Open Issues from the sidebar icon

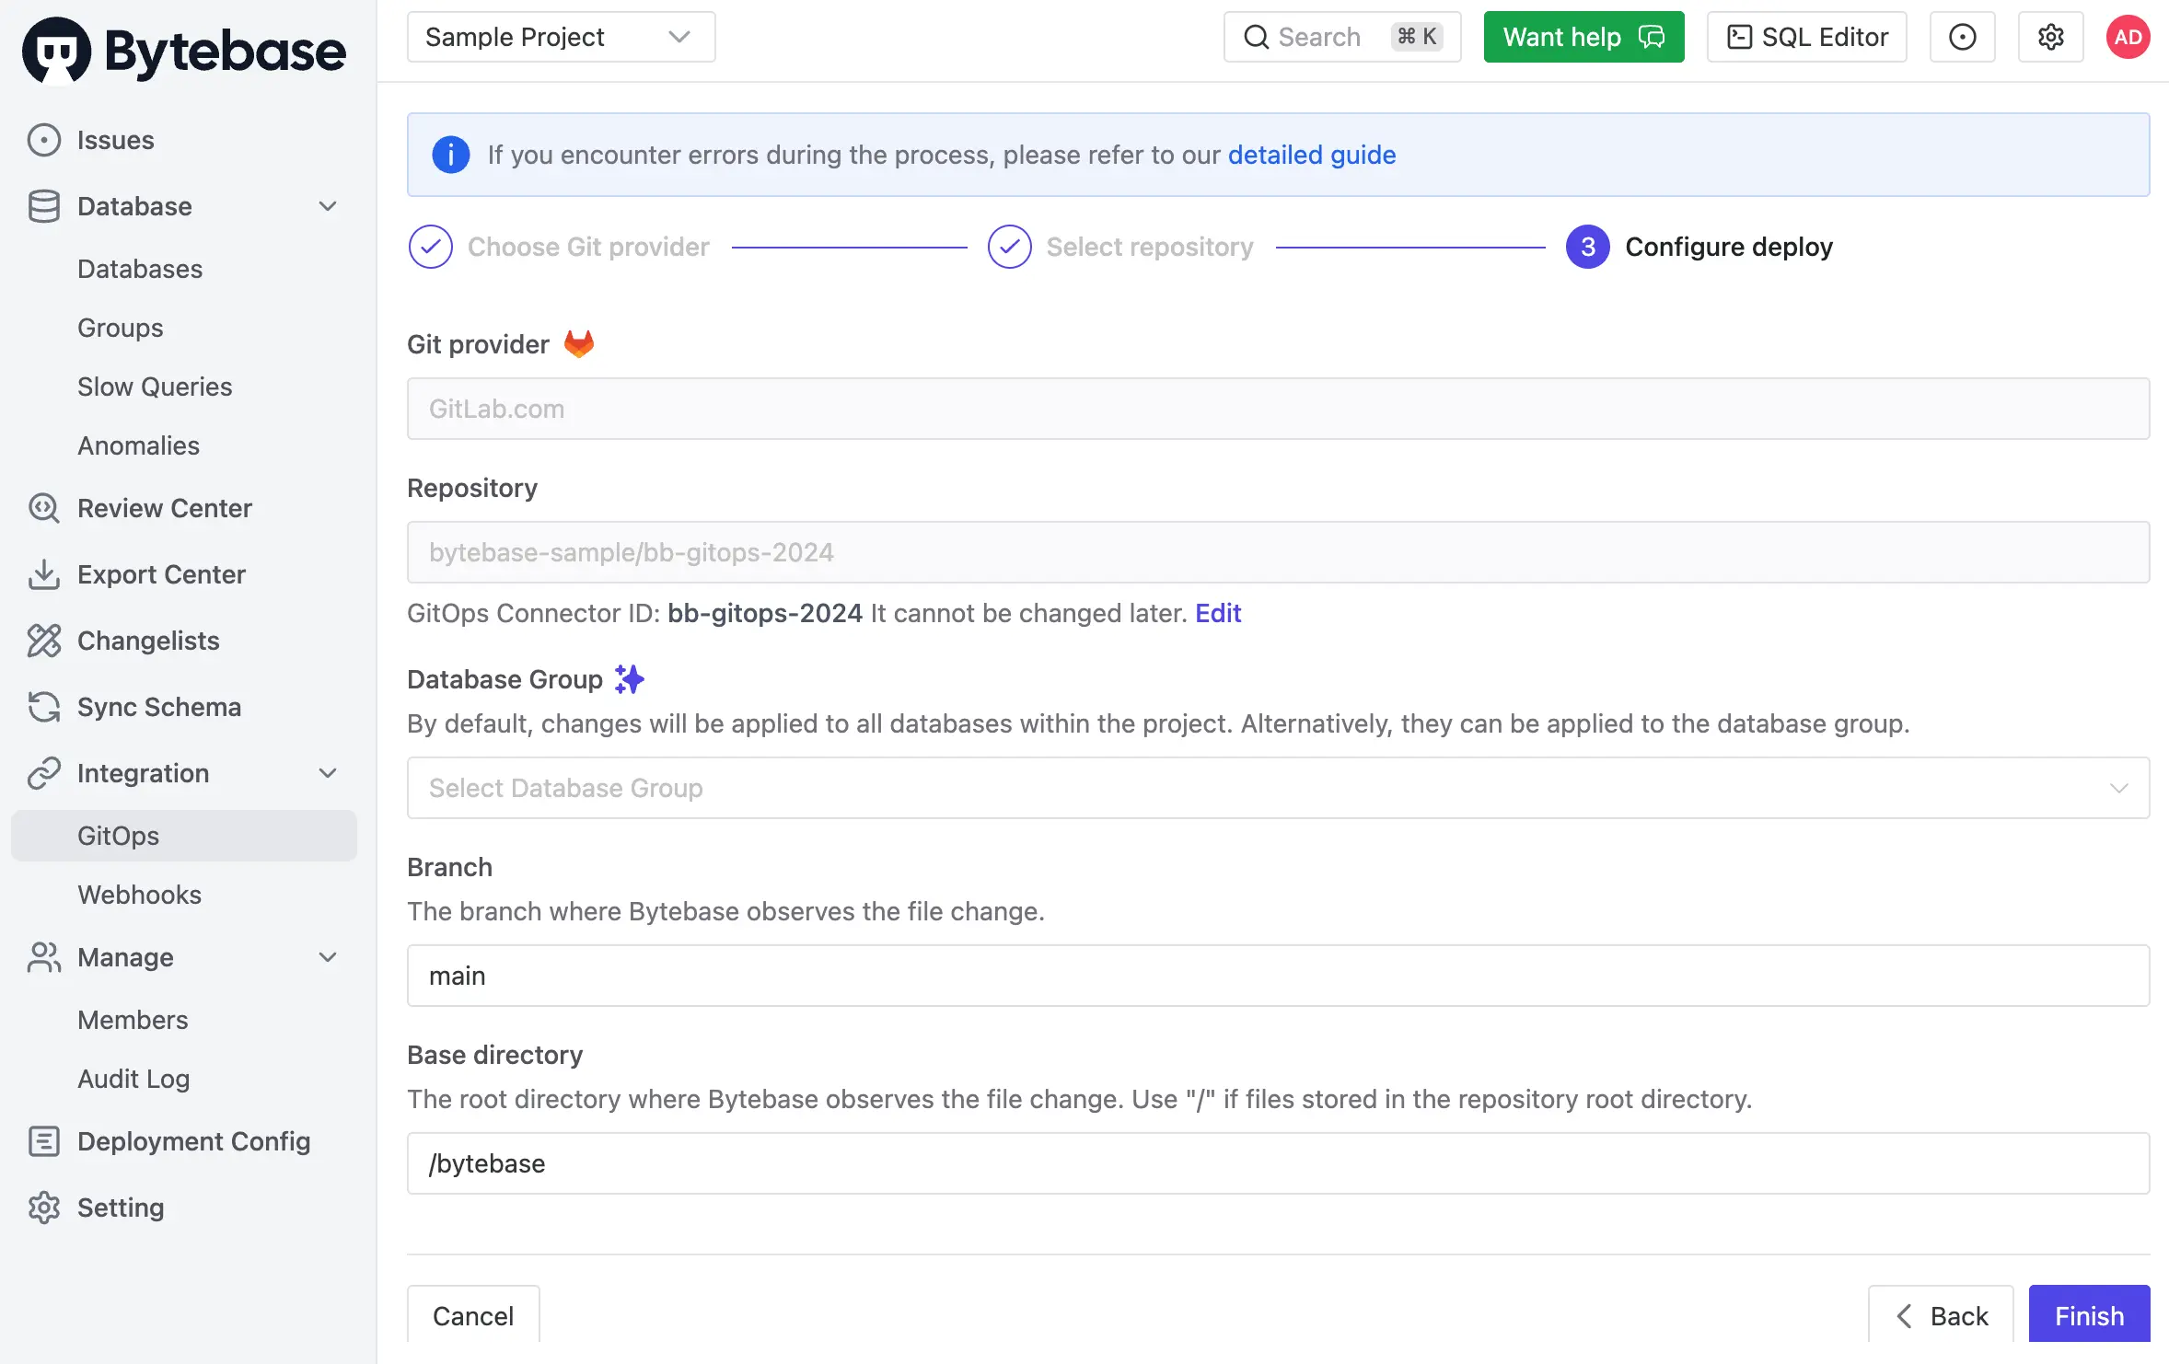tap(43, 140)
